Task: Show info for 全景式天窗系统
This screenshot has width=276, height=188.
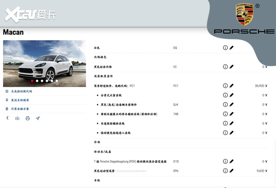Action: click(225, 95)
